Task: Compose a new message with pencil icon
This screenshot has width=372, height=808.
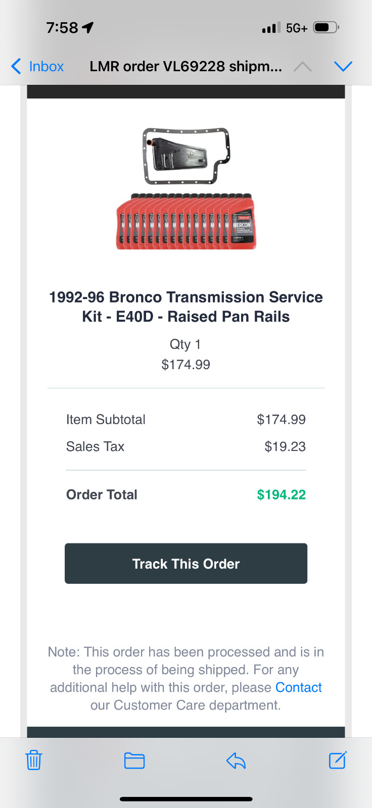Action: (x=337, y=760)
